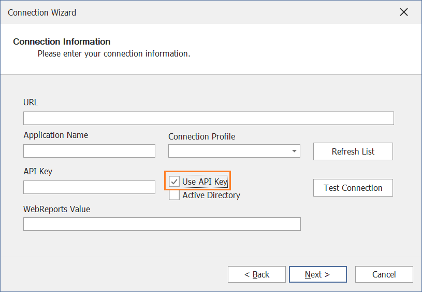The image size is (422, 292).
Task: Cancel the connection wizard
Action: tap(384, 274)
